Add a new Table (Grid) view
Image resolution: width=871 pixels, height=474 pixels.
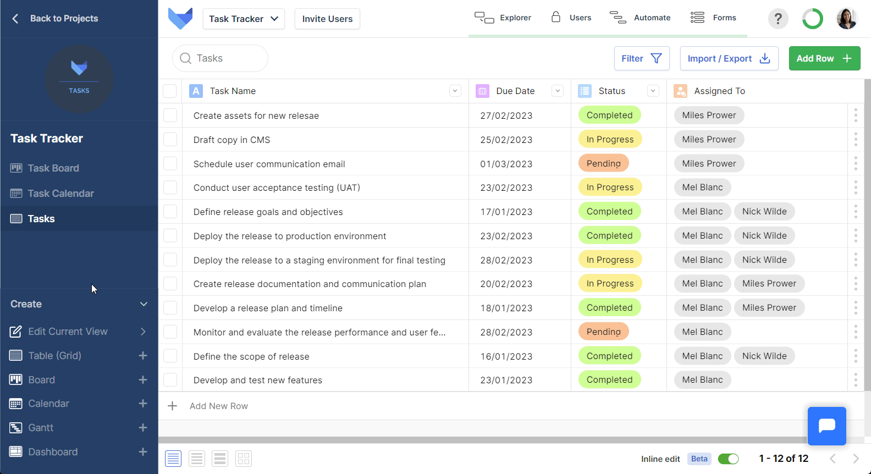pyautogui.click(x=143, y=356)
